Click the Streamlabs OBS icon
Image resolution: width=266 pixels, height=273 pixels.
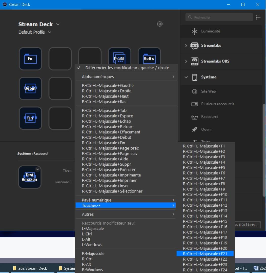click(x=194, y=61)
